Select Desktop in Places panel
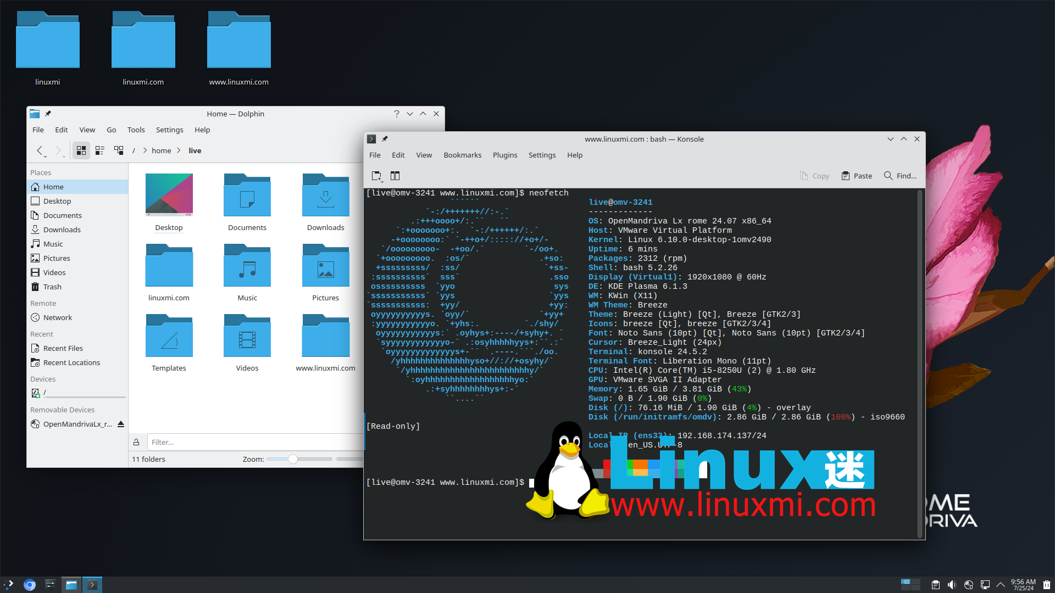This screenshot has width=1055, height=593. [77, 201]
